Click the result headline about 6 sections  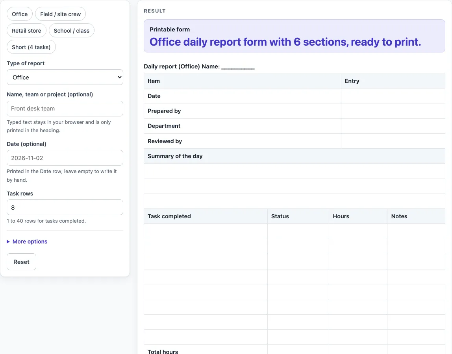(285, 42)
